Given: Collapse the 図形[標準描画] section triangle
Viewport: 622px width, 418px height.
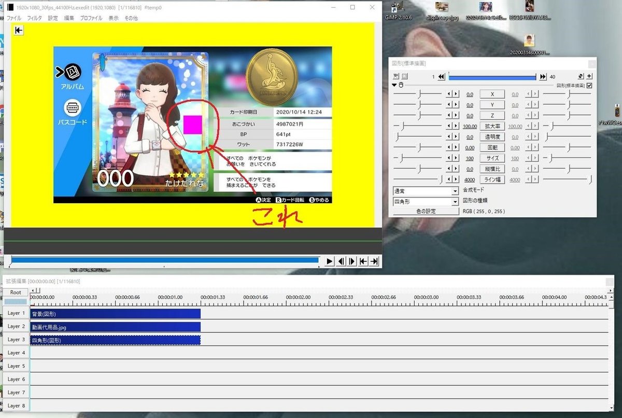Looking at the screenshot, I should (395, 85).
